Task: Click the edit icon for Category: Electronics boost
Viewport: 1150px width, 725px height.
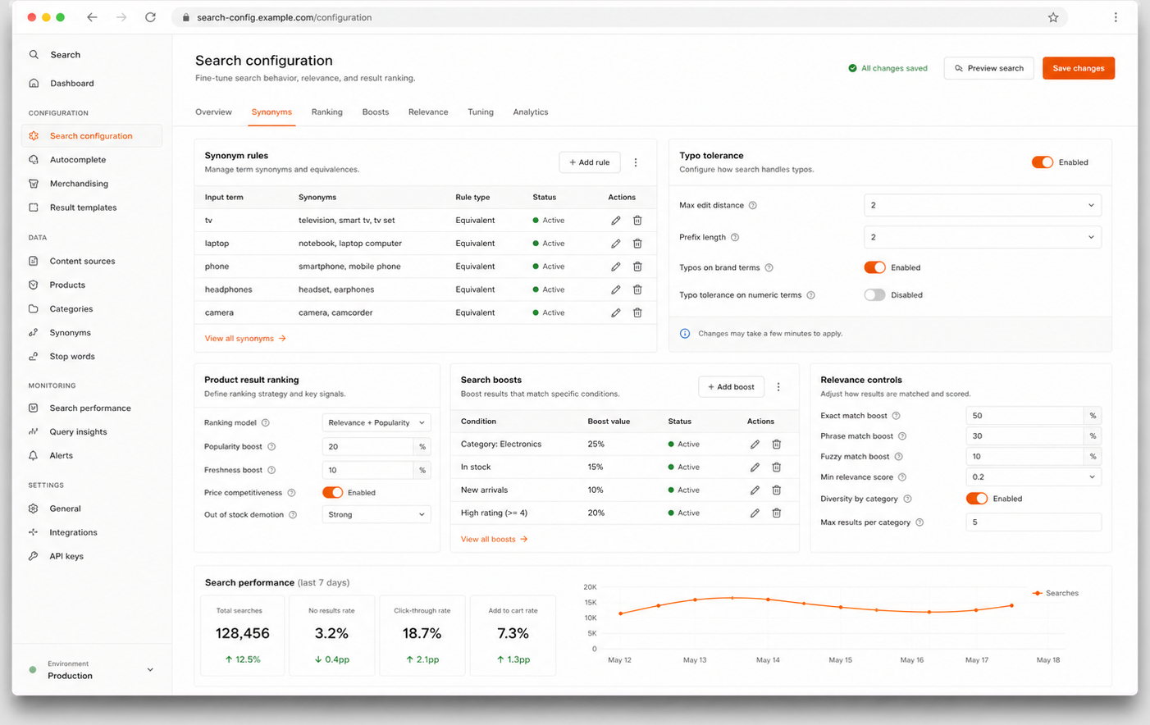Action: [x=755, y=445]
